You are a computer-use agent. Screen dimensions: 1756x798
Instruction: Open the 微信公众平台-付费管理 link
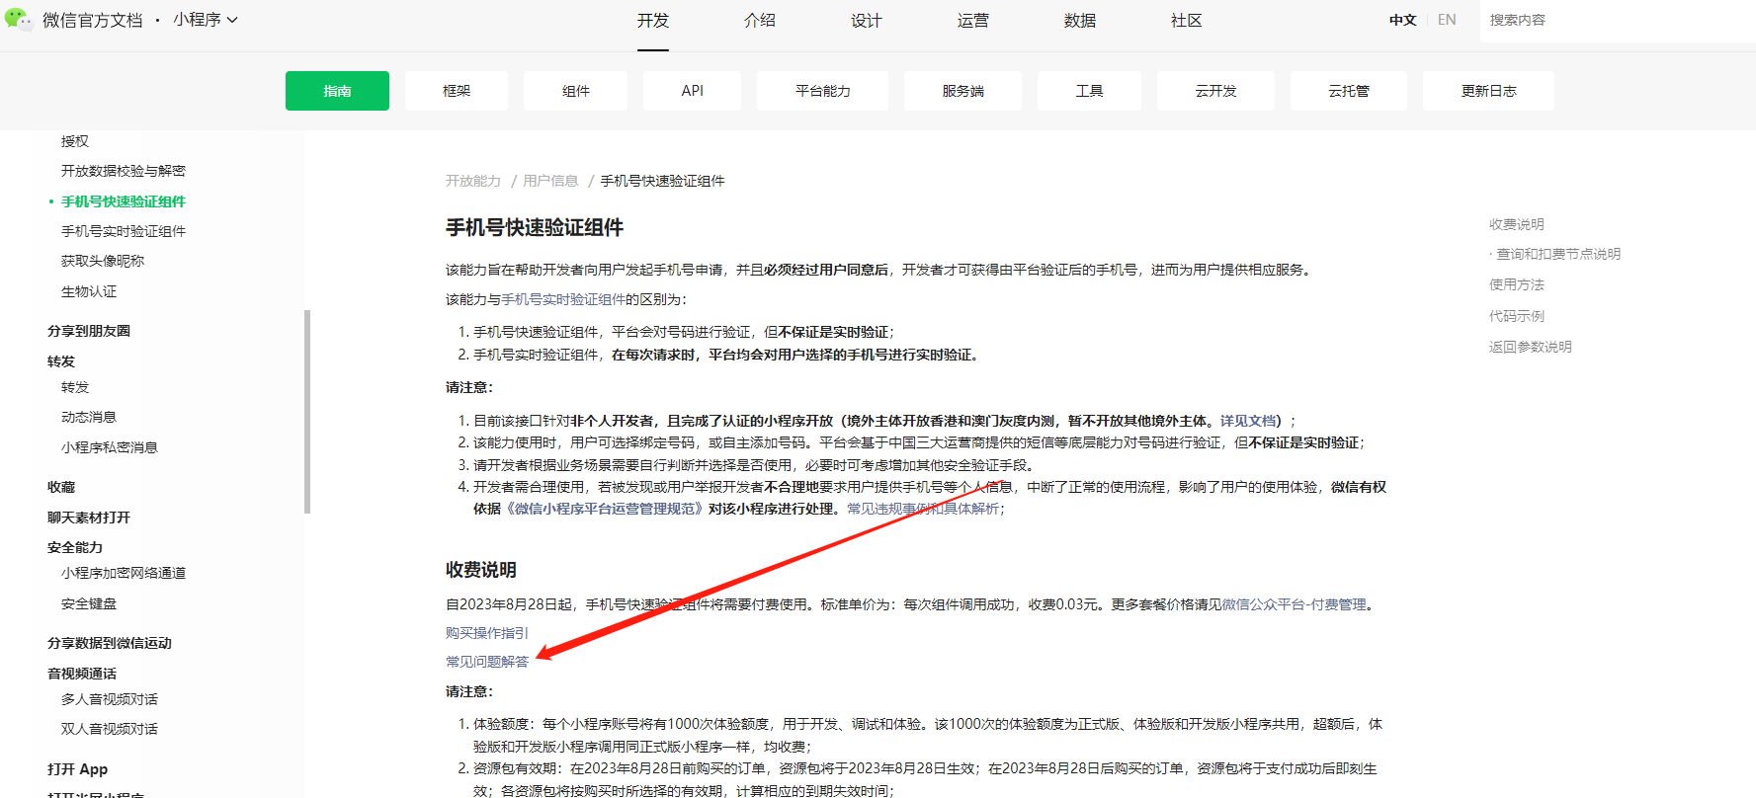[x=1295, y=604]
